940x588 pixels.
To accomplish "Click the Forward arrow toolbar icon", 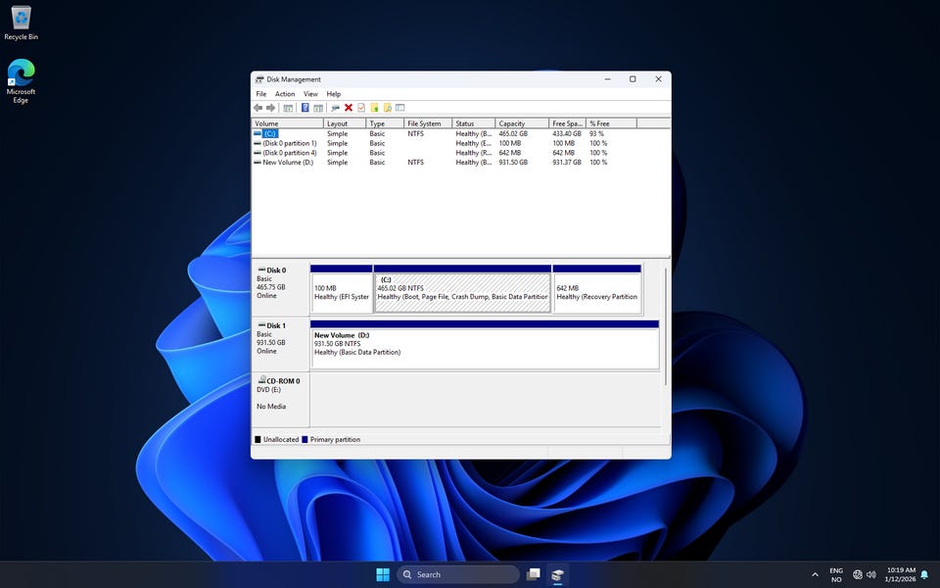I will 270,108.
